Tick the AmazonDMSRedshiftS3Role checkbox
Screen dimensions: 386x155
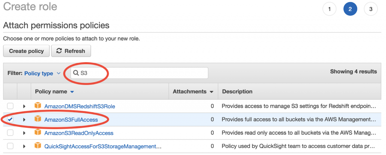point(10,106)
